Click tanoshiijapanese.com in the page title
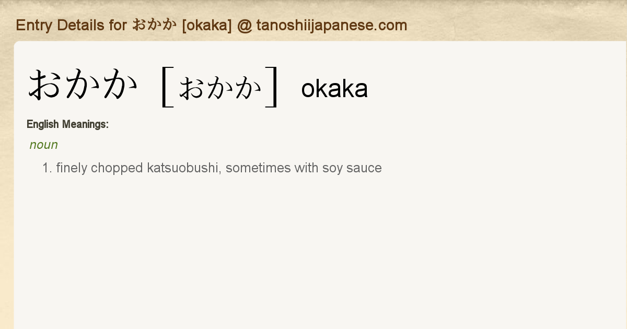Image resolution: width=627 pixels, height=329 pixels. (331, 25)
